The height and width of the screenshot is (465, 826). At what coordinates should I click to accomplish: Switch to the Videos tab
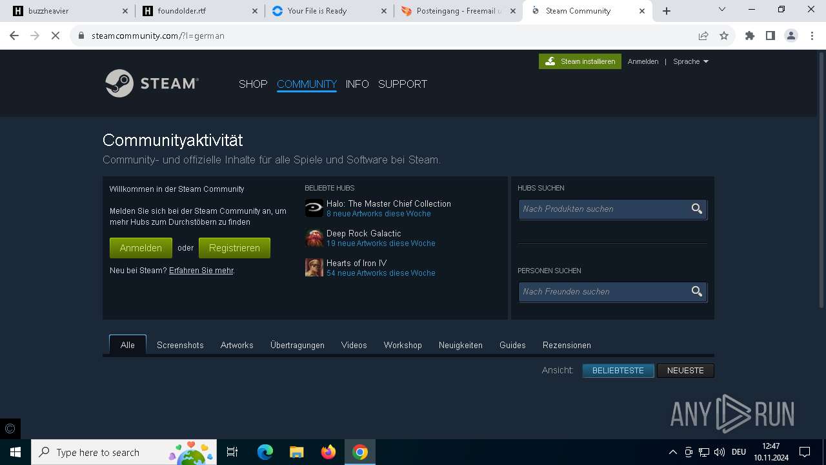pos(354,345)
